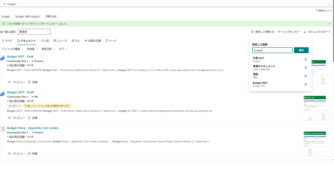Select the '"budget" AND rapport*' chip
Screen dimensions: 334x170
pos(28,16)
